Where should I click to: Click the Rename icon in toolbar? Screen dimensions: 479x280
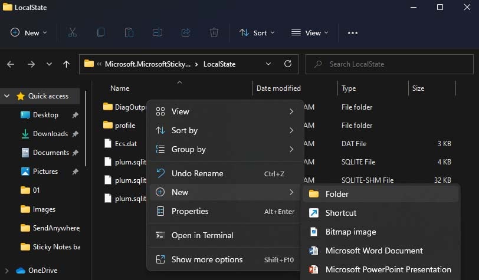[158, 33]
